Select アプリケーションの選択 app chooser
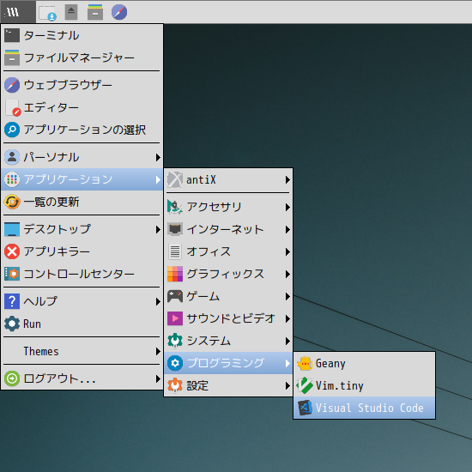472x472 pixels. [x=82, y=130]
